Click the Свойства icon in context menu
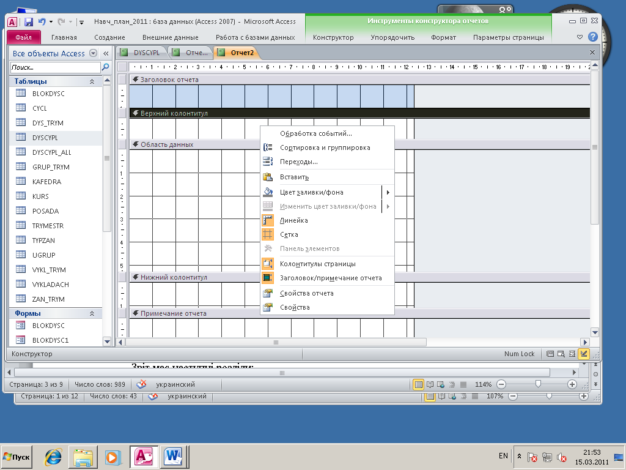 click(x=268, y=307)
